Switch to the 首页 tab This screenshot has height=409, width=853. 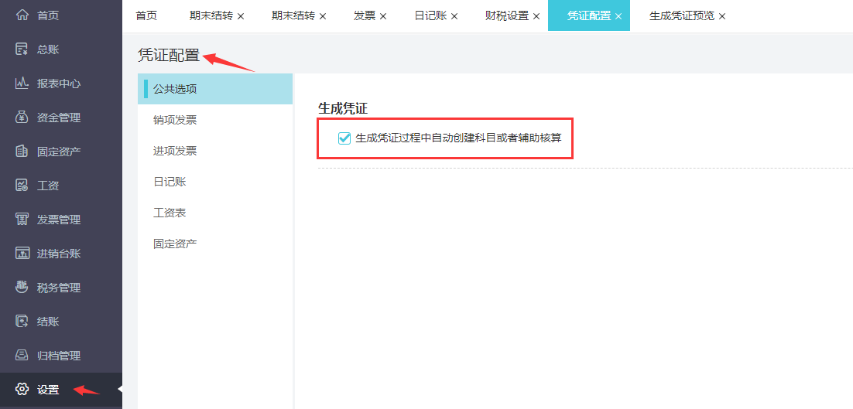[146, 15]
